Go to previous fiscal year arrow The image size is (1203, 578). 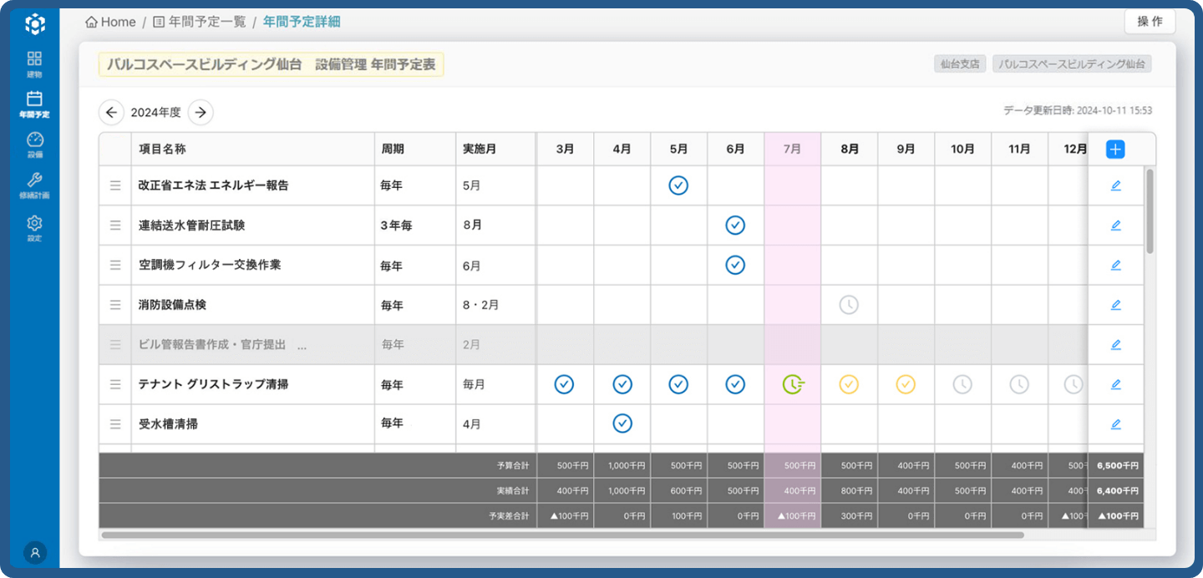(111, 113)
